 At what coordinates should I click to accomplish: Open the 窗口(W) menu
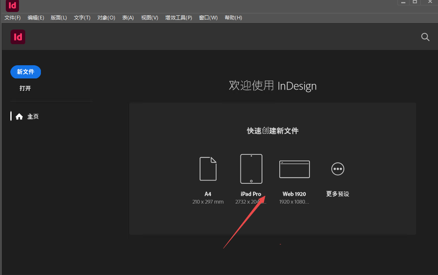[x=208, y=18]
